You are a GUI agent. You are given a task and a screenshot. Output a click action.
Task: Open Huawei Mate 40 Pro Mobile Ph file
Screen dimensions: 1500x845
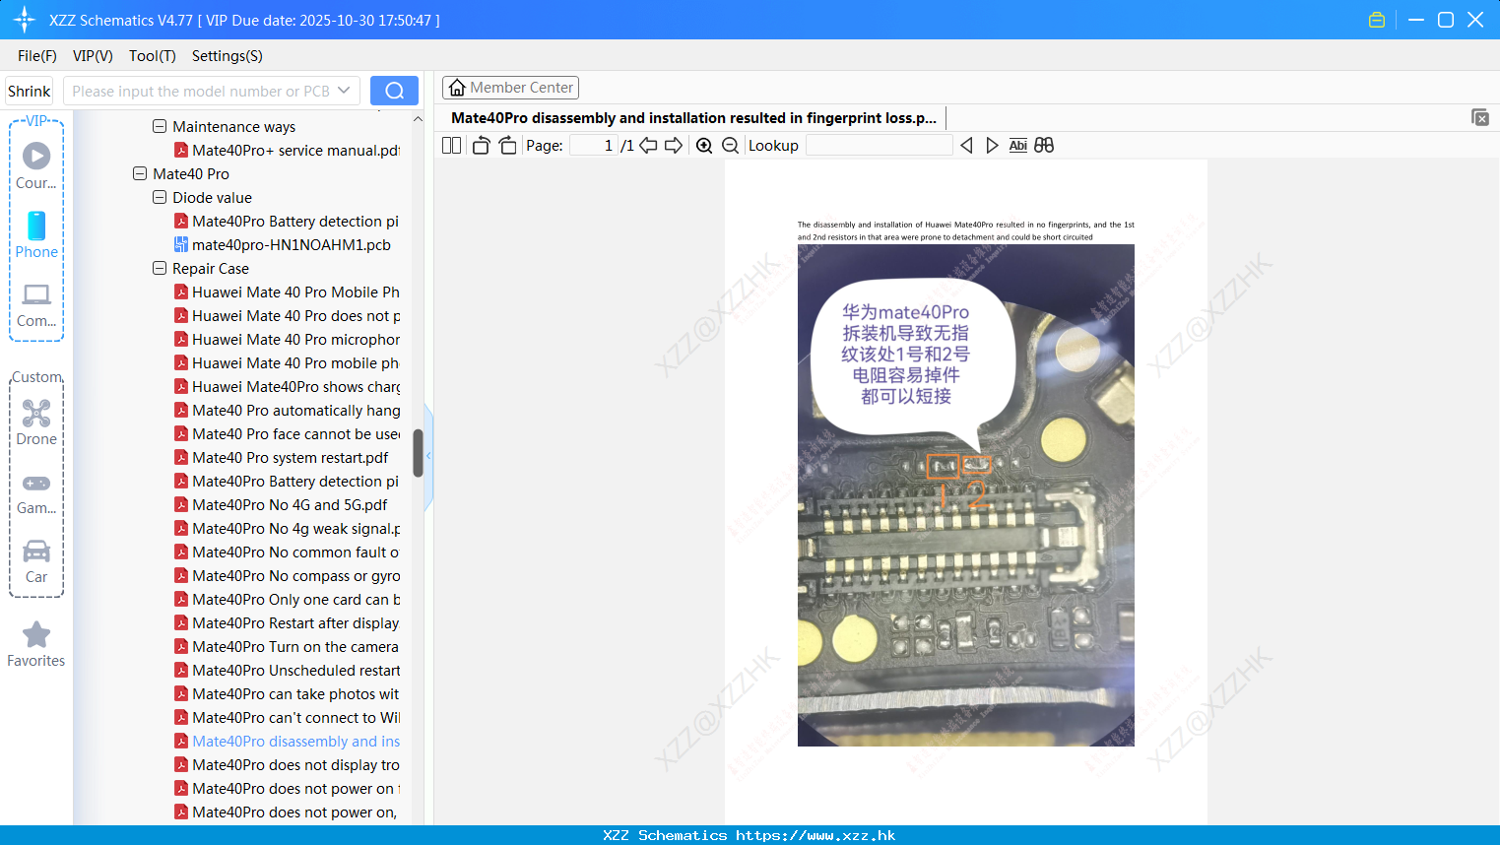coord(287,292)
